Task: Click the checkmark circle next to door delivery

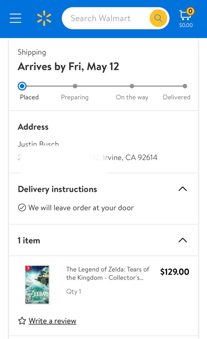Action: tap(22, 208)
